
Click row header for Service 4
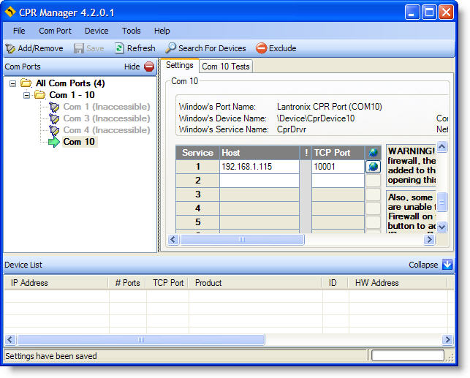coord(197,208)
